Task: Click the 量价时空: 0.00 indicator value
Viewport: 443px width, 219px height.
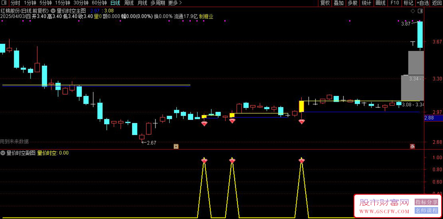Action: [53, 153]
